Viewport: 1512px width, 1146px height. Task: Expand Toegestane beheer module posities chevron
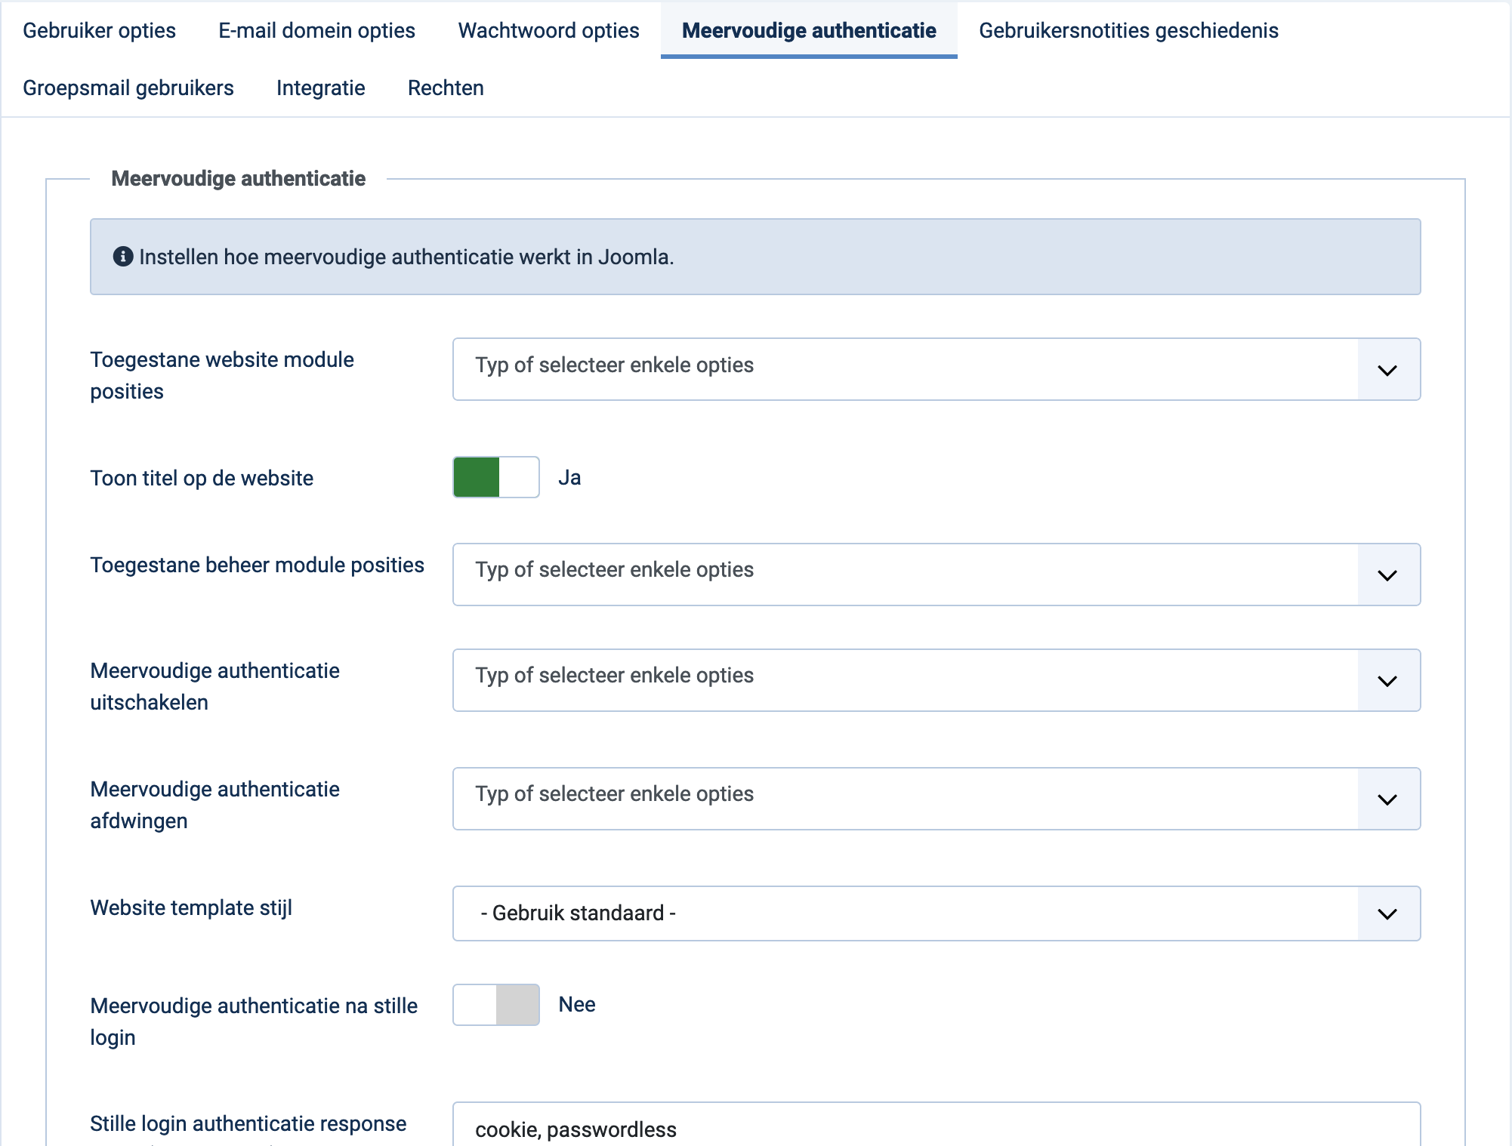coord(1387,575)
